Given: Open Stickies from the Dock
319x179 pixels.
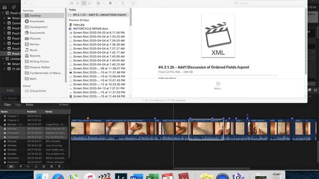Looking at the screenshot, I should coord(206,176).
